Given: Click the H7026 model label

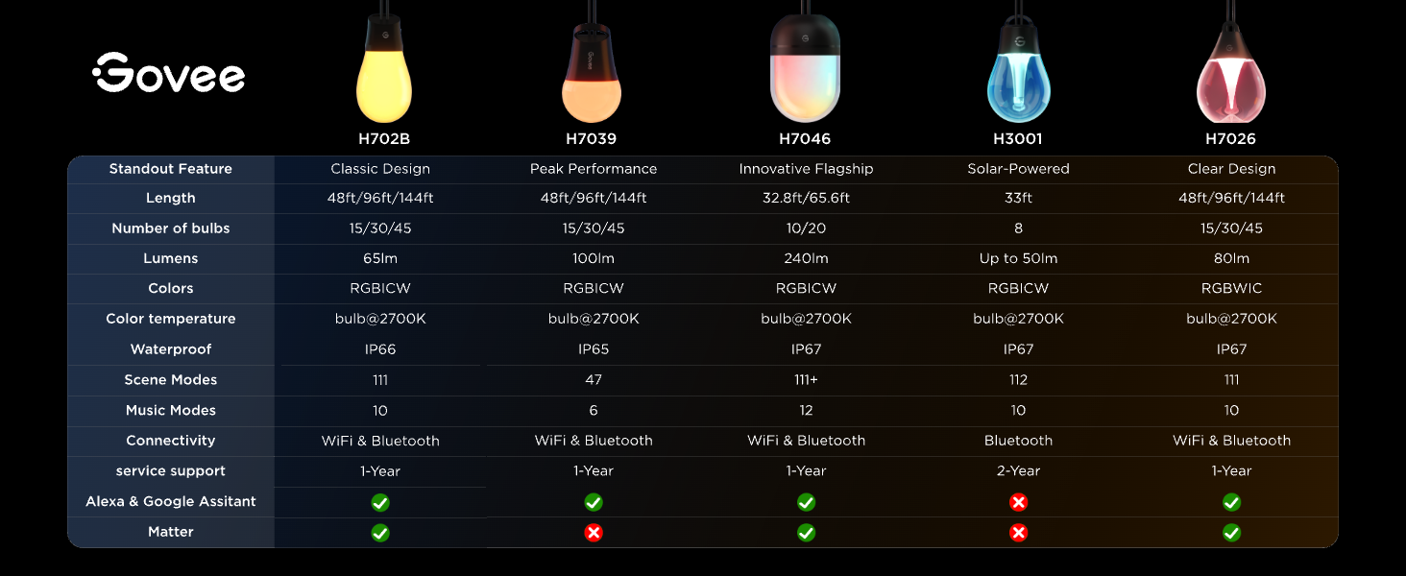Looking at the screenshot, I should (x=1231, y=138).
